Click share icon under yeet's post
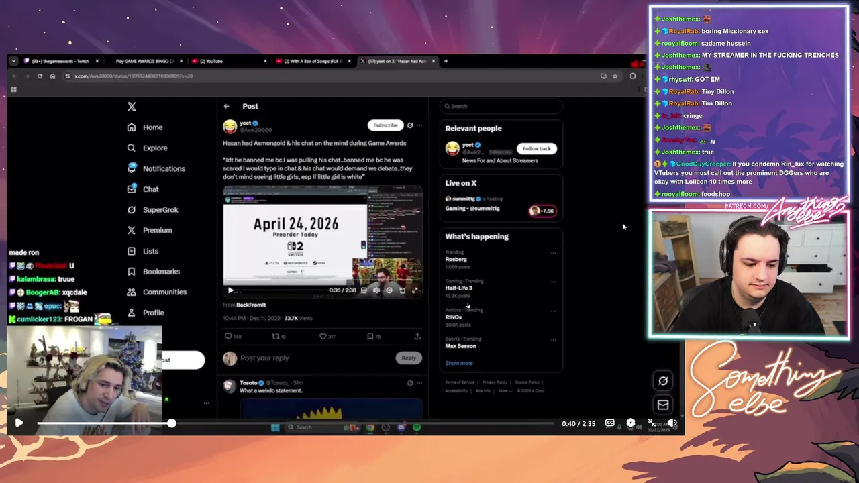The height and width of the screenshot is (483, 859). pyautogui.click(x=417, y=336)
